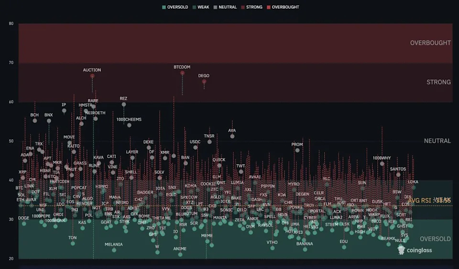Select the MELANIA oversold data point
The image size is (459, 269).
[114, 250]
